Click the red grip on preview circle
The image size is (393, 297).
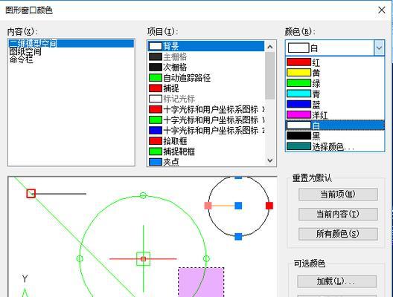pyautogui.click(x=269, y=206)
